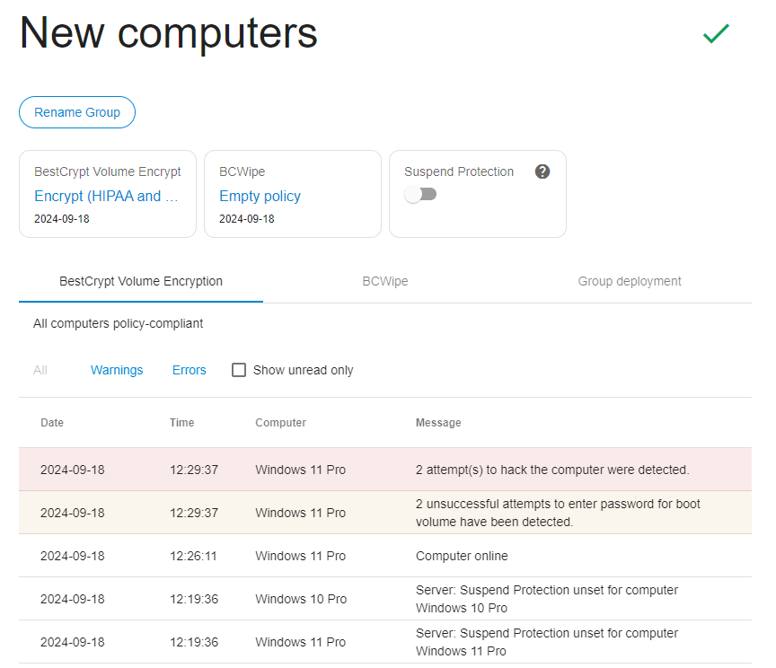Switch to the Group deployment tab
Image resolution: width=776 pixels, height=668 pixels.
pyautogui.click(x=630, y=281)
